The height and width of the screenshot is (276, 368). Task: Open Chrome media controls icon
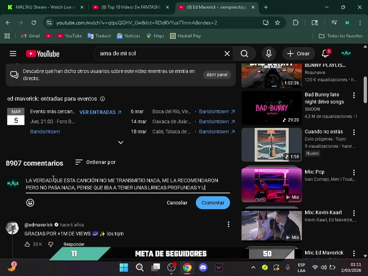334,23
